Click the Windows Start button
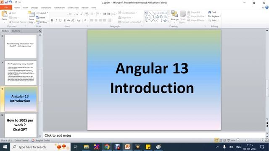The width and height of the screenshot is (269, 151). 5,147
